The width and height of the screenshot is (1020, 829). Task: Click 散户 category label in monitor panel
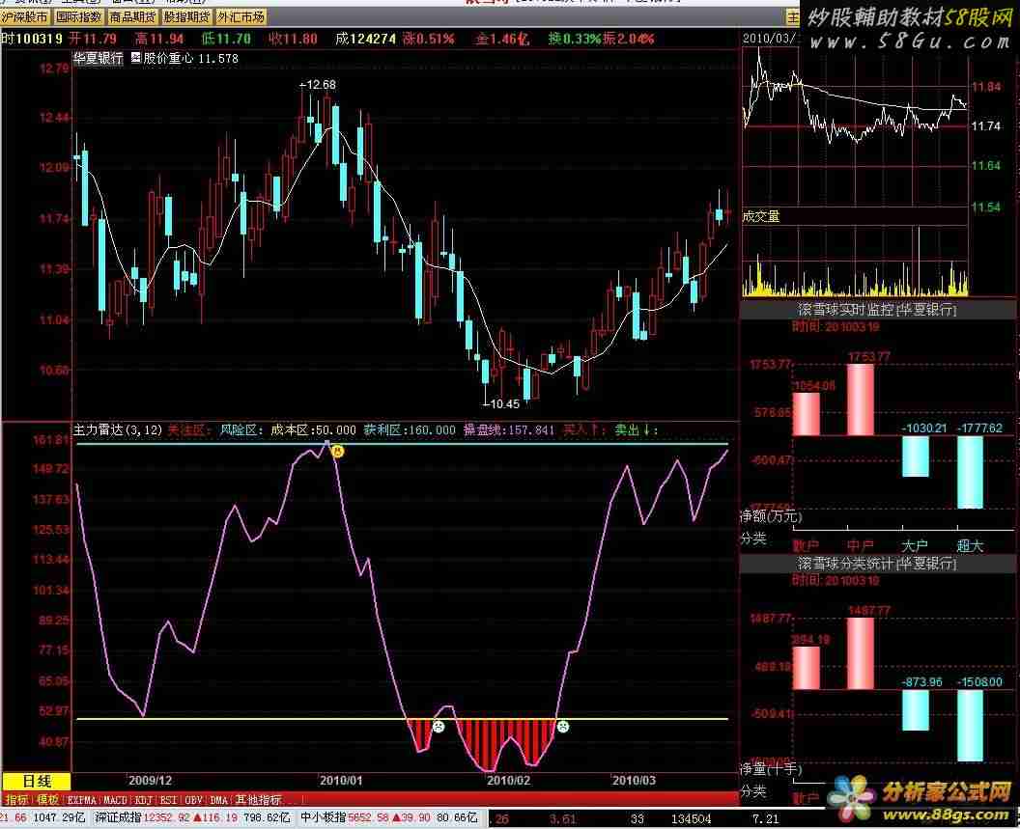coord(806,545)
